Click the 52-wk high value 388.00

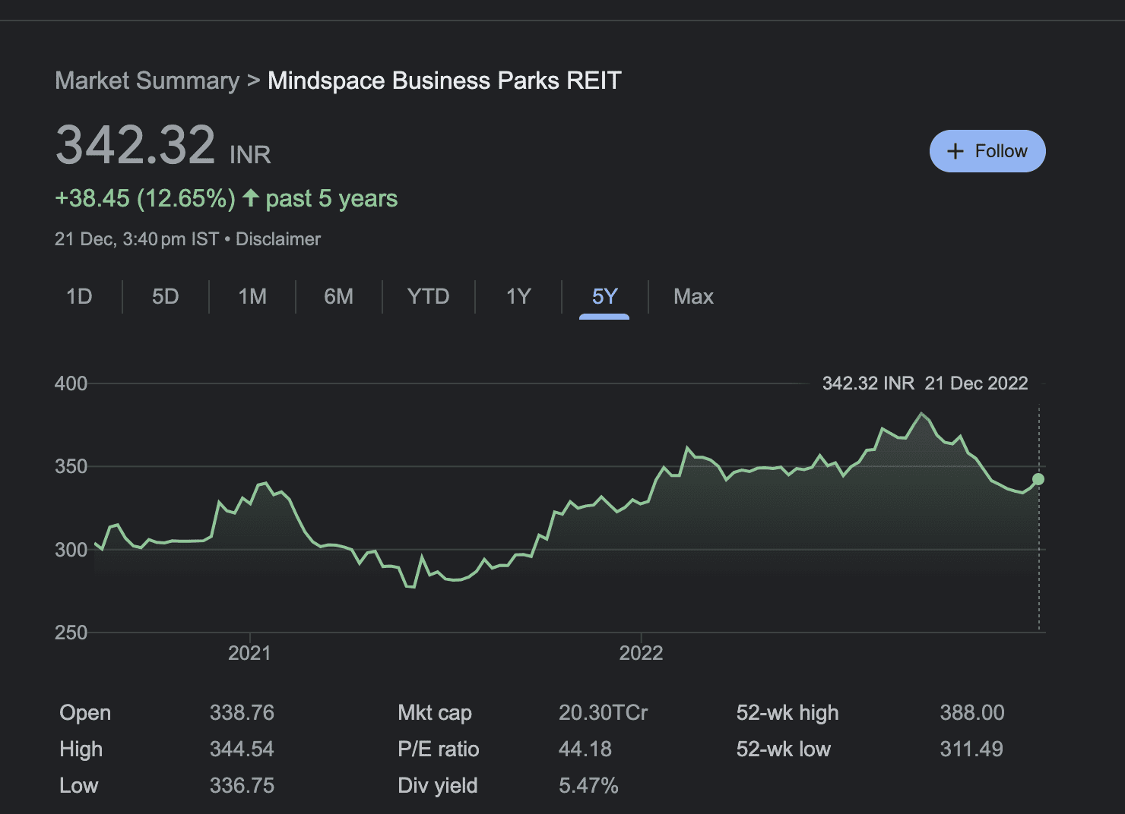(x=972, y=712)
